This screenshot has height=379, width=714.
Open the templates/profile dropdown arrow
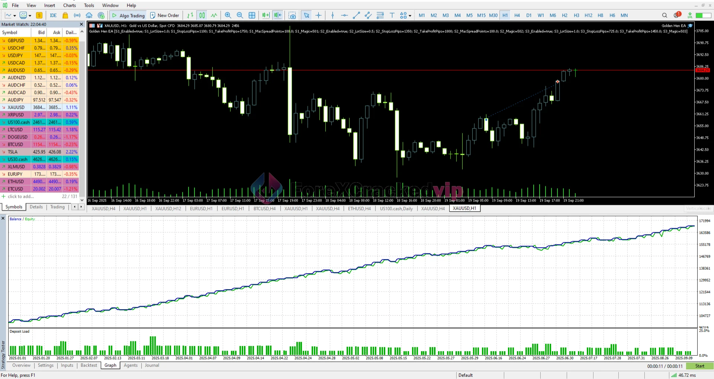click(x=30, y=16)
